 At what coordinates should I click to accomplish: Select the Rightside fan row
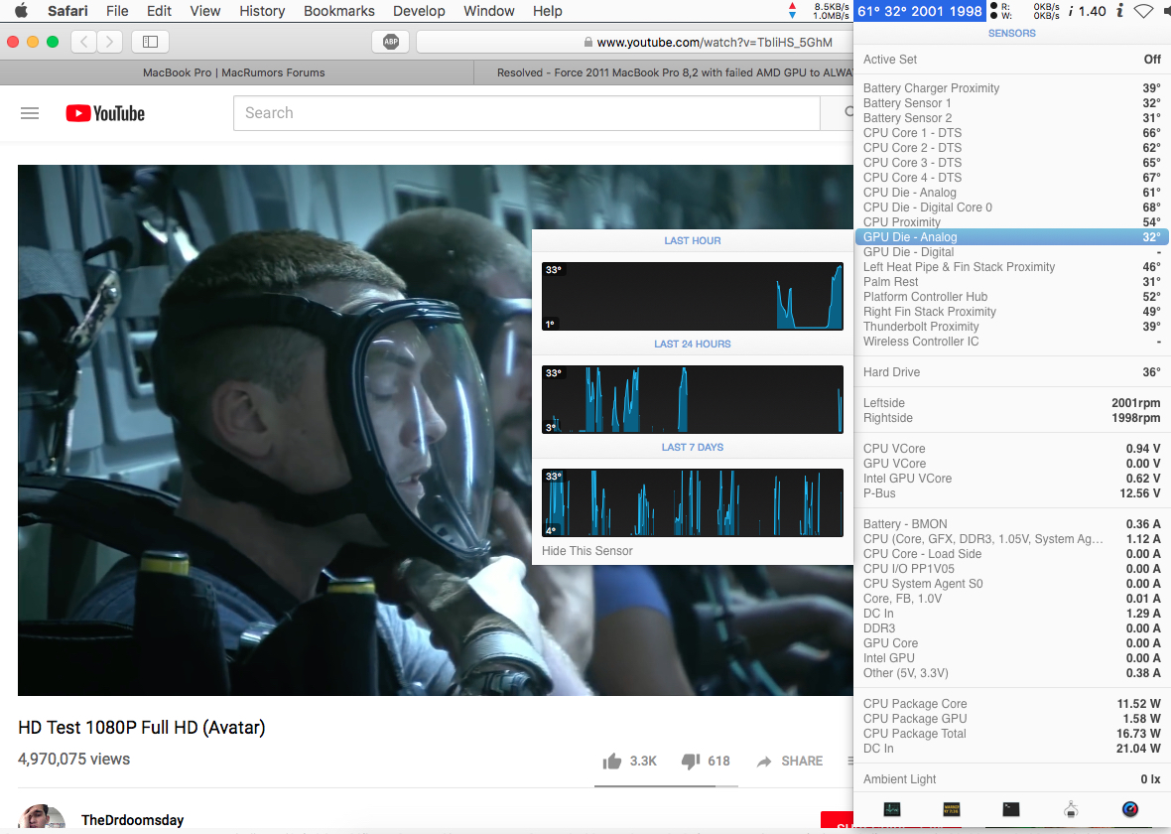pos(1012,418)
